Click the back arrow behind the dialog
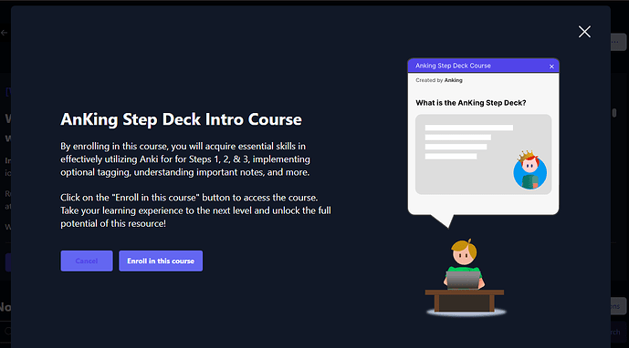629x348 pixels. point(5,33)
